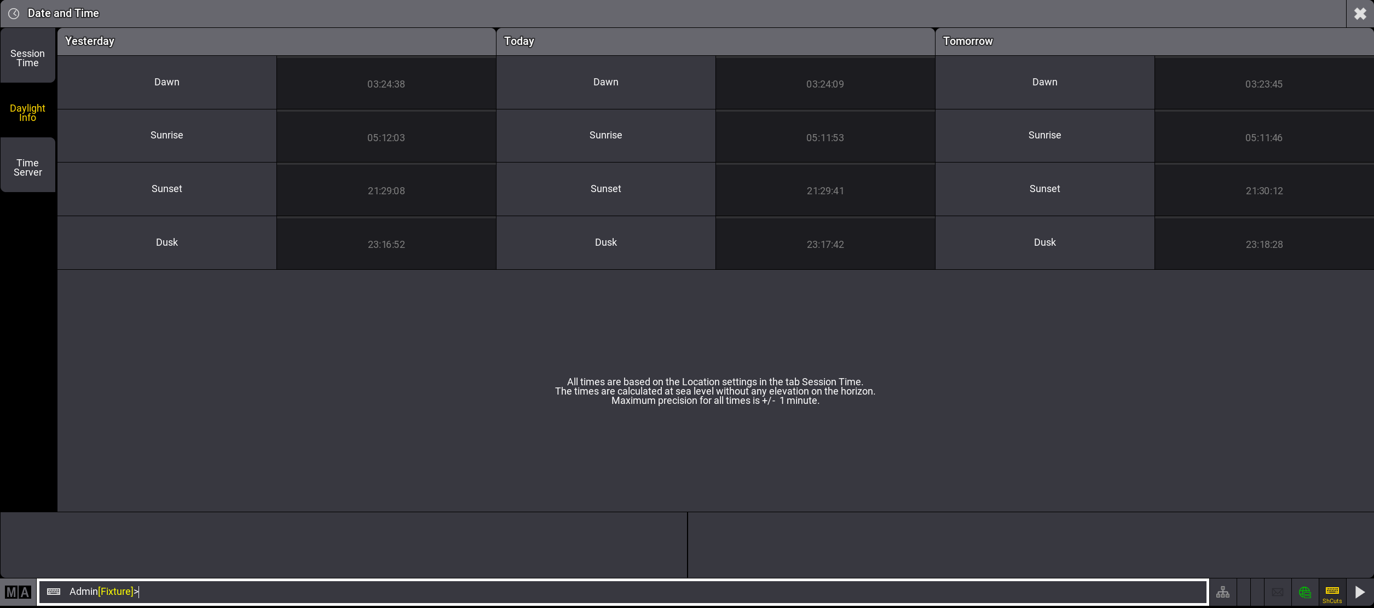
Task: Place the cursor in the Admin command line input
Action: click(x=383, y=592)
